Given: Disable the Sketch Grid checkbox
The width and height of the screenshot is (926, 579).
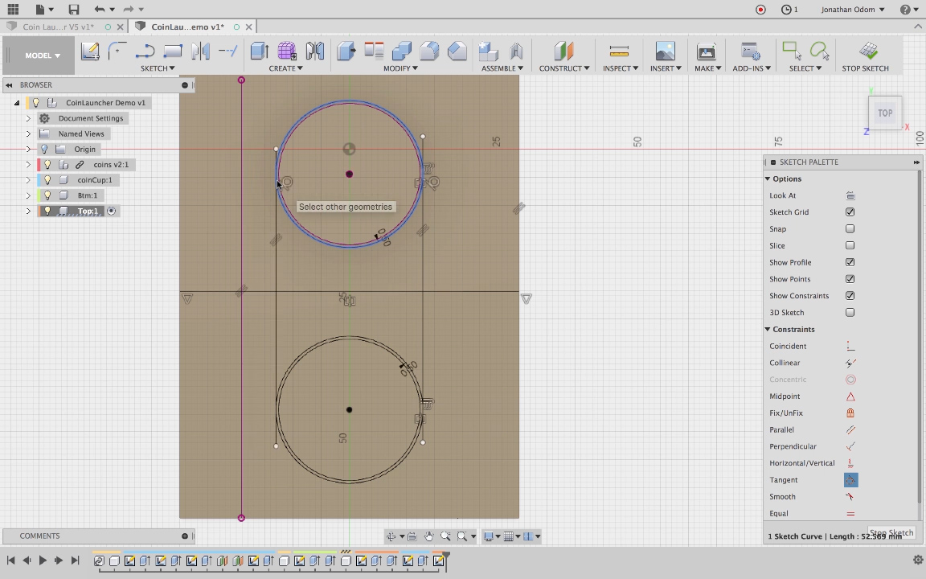Looking at the screenshot, I should pos(850,212).
